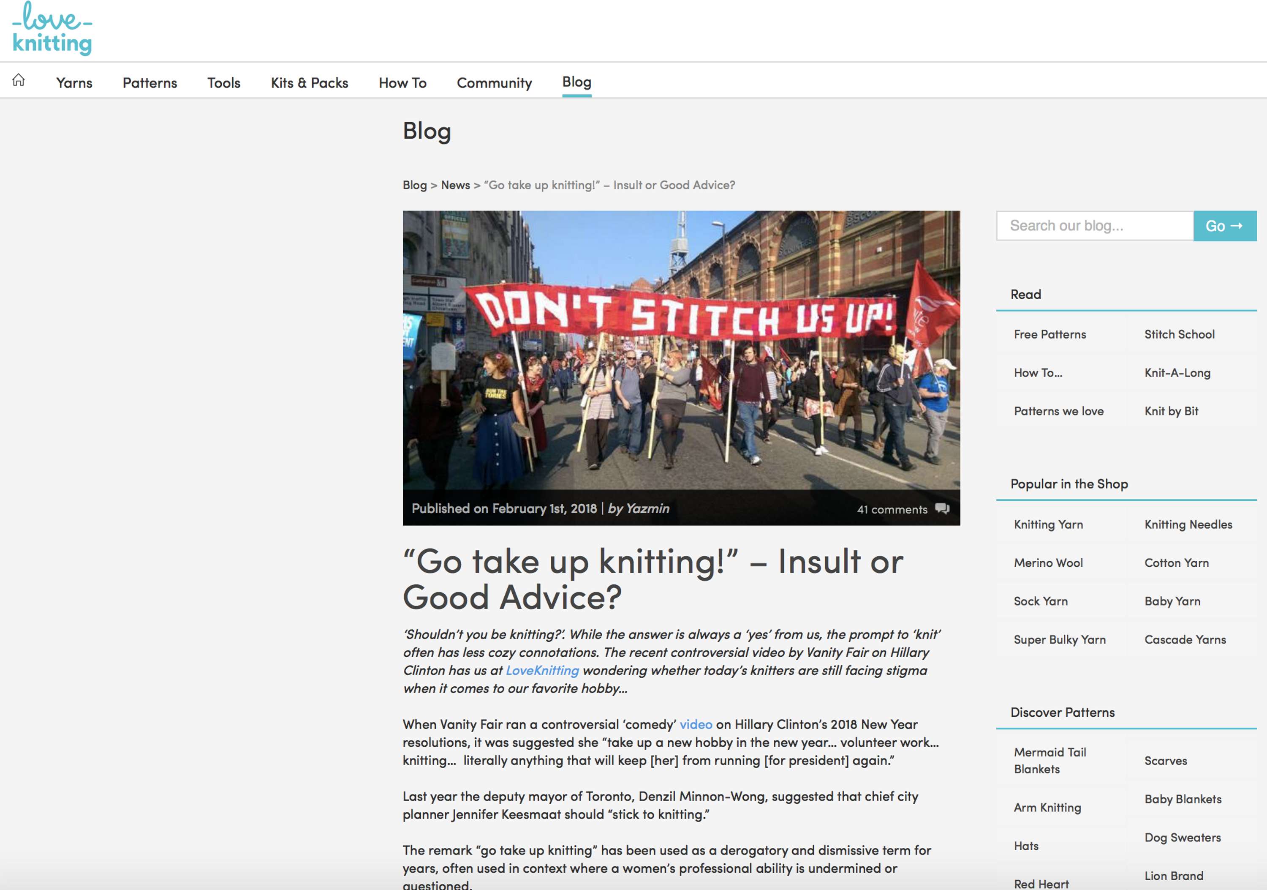Open Knitting Needles shop link
This screenshot has width=1267, height=890.
(1188, 524)
